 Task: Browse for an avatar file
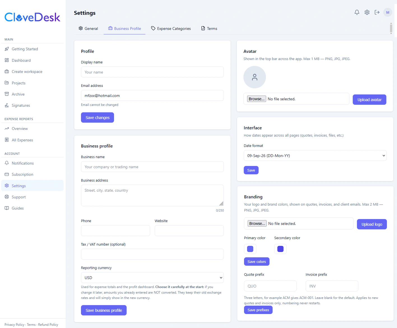(x=257, y=99)
